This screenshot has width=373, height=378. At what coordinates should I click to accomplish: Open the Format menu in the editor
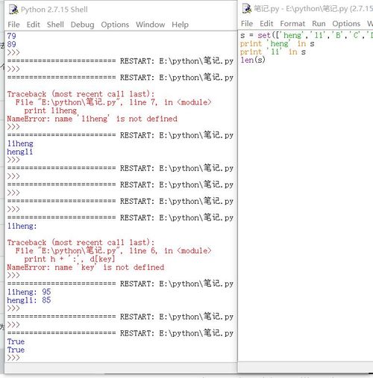292,24
